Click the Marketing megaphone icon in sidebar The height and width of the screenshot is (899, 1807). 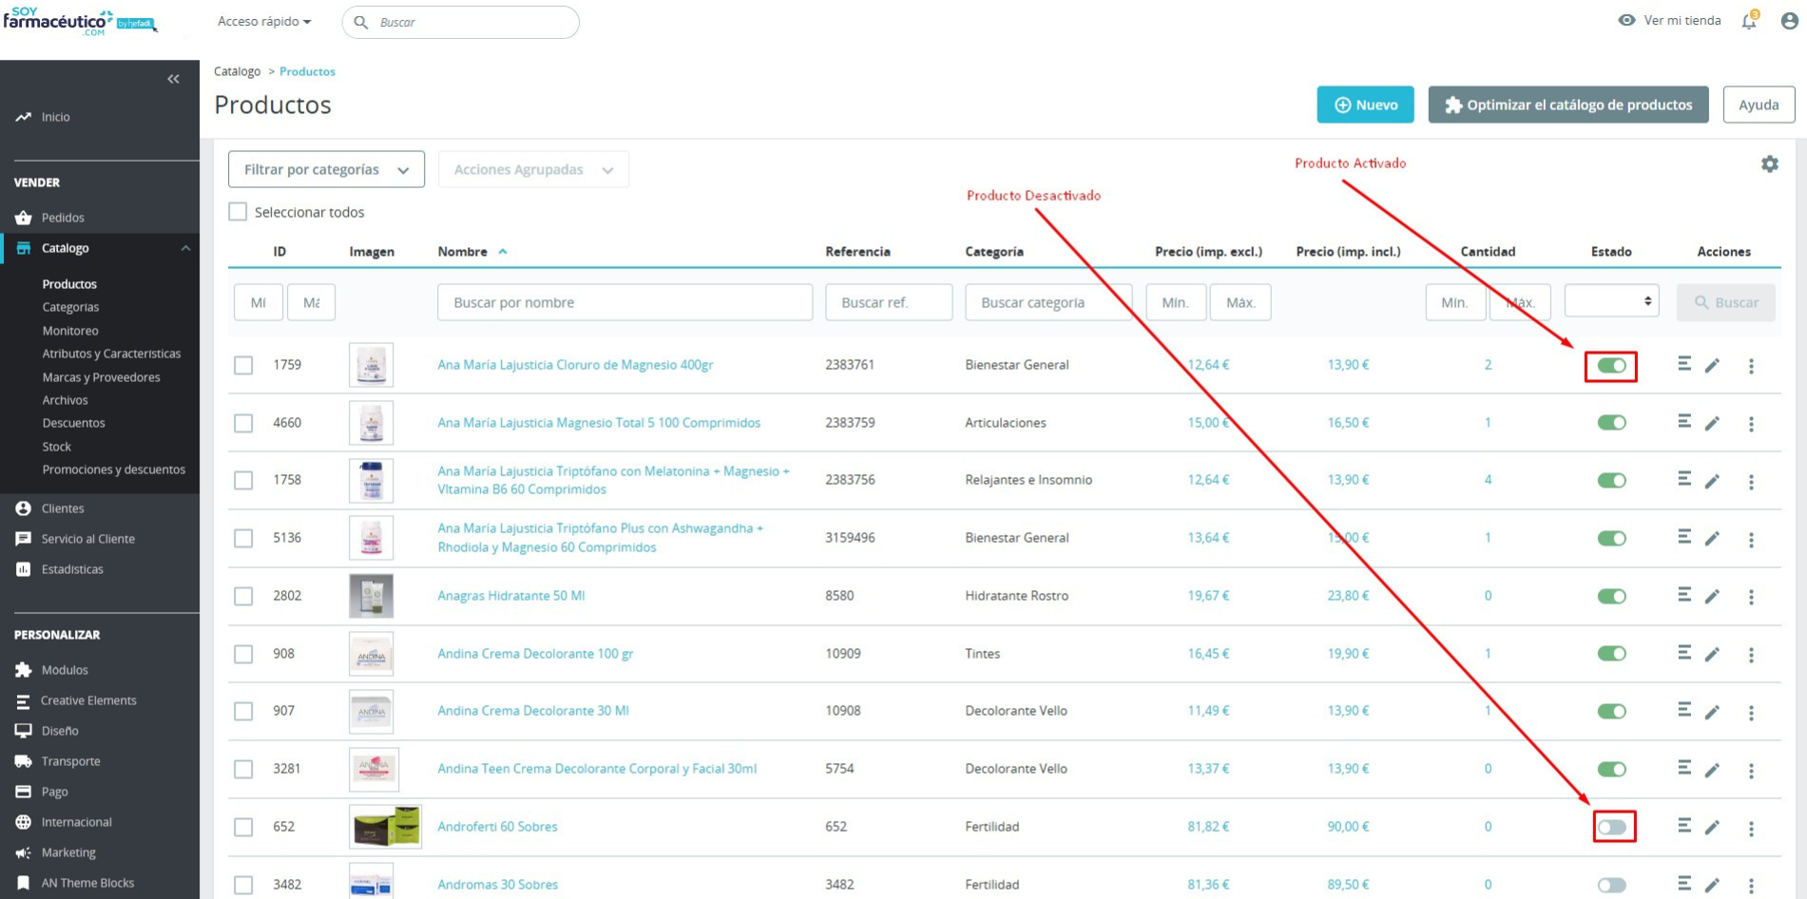(23, 852)
